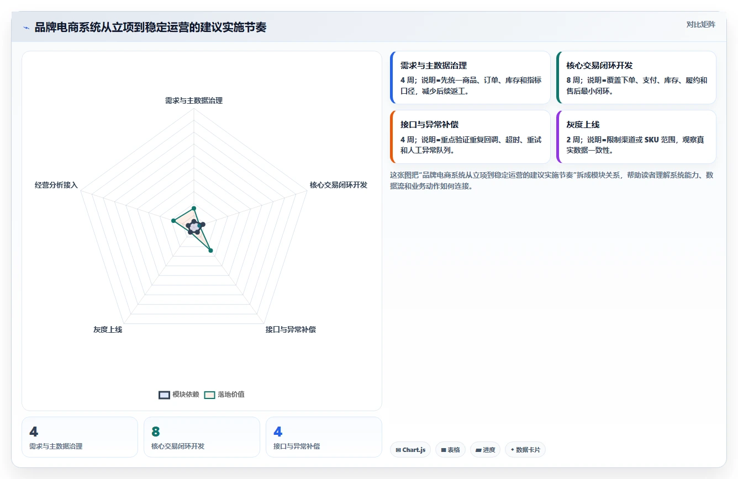
Task: Click the green data point on the 接口与异常补偿 axis
Action: pos(210,251)
